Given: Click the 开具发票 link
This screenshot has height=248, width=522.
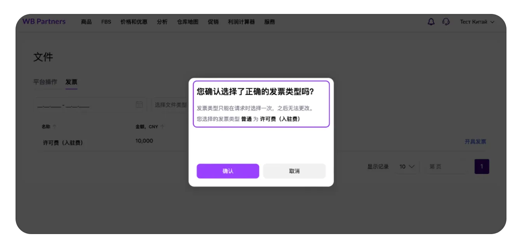Looking at the screenshot, I should click(x=475, y=141).
